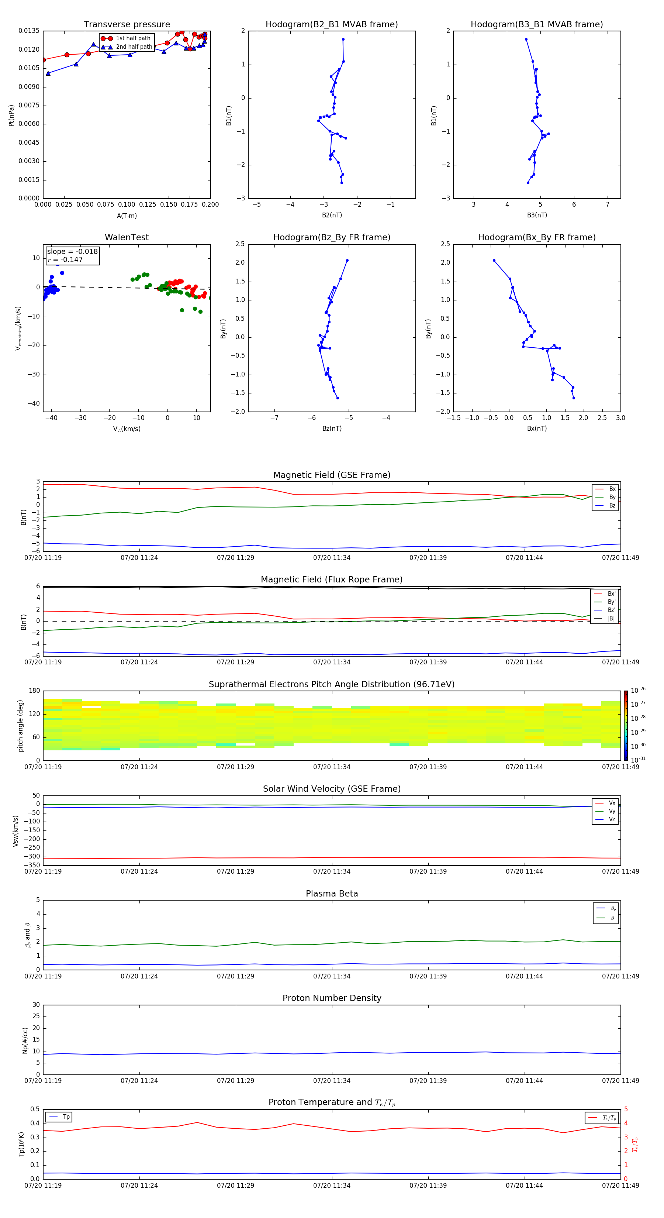Image resolution: width=664 pixels, height=1218 pixels.
Task: Select the 'r = -0.147' annotation
Action: [65, 259]
